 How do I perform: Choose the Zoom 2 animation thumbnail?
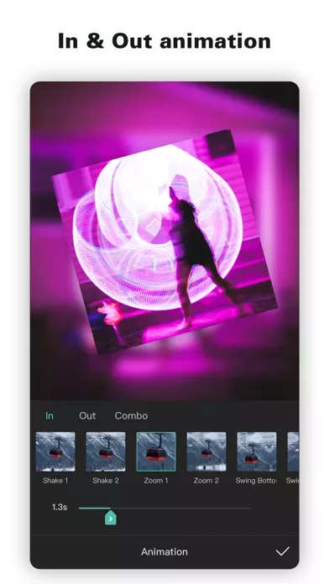[x=206, y=451]
